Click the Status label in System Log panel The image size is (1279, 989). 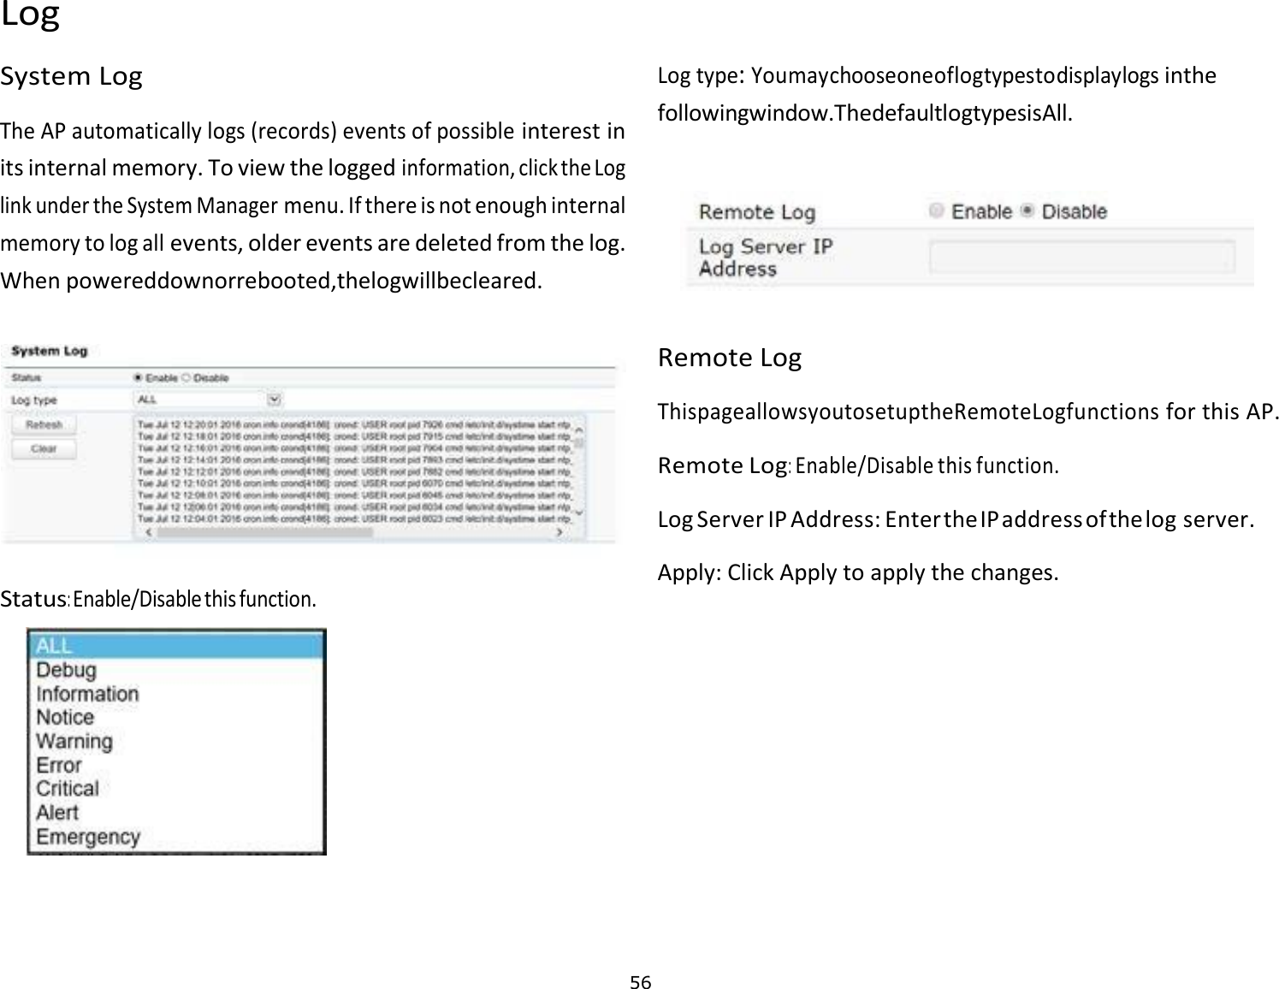pos(26,378)
